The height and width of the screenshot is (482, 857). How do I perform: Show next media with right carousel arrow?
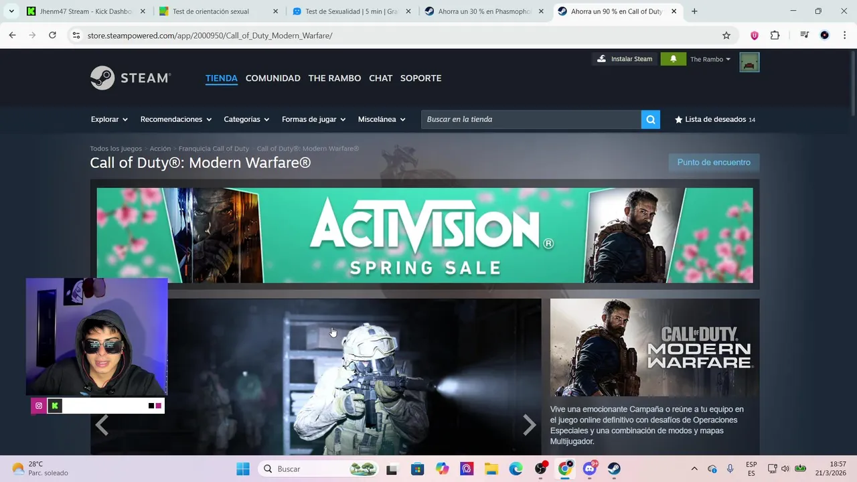point(529,425)
